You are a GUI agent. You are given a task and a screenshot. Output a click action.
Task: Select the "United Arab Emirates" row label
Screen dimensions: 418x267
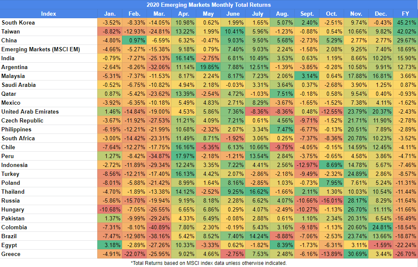30,111
